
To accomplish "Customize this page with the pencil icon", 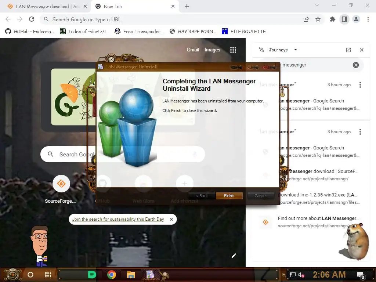I will coord(234,256).
